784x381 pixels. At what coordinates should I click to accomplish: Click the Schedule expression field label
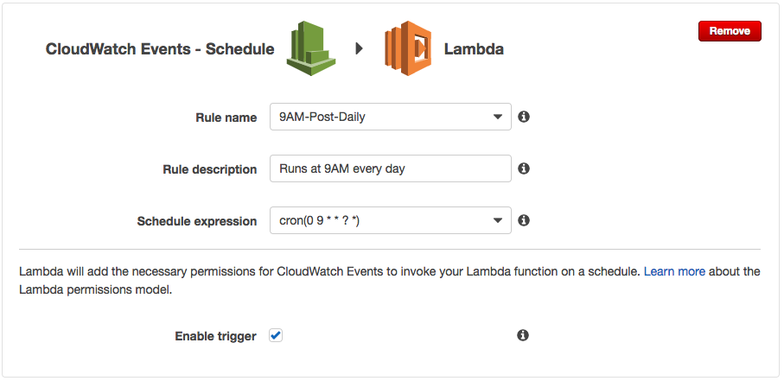(x=197, y=221)
